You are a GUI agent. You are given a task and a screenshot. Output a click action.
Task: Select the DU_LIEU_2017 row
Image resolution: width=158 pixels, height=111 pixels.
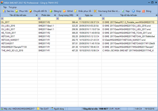pyautogui.click(x=79, y=29)
